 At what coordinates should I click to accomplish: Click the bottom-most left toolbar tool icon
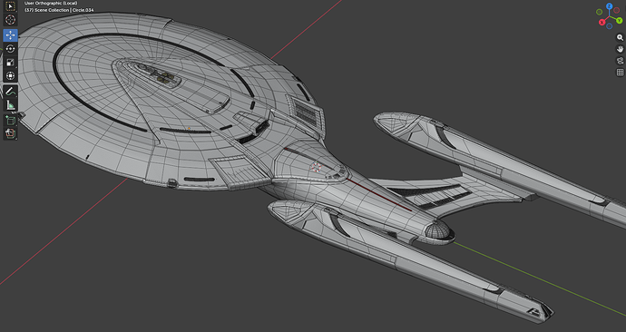tap(10, 133)
